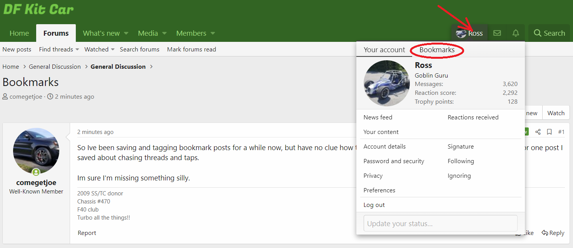Select the Your account tab

click(384, 50)
